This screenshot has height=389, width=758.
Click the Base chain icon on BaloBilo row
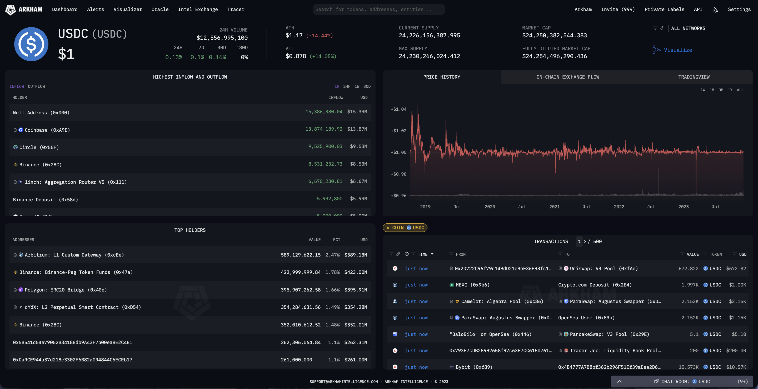click(395, 334)
